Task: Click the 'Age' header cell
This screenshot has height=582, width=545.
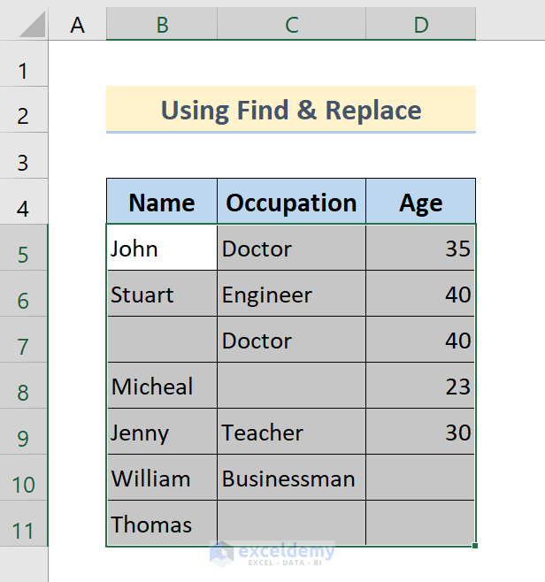Action: click(x=420, y=202)
